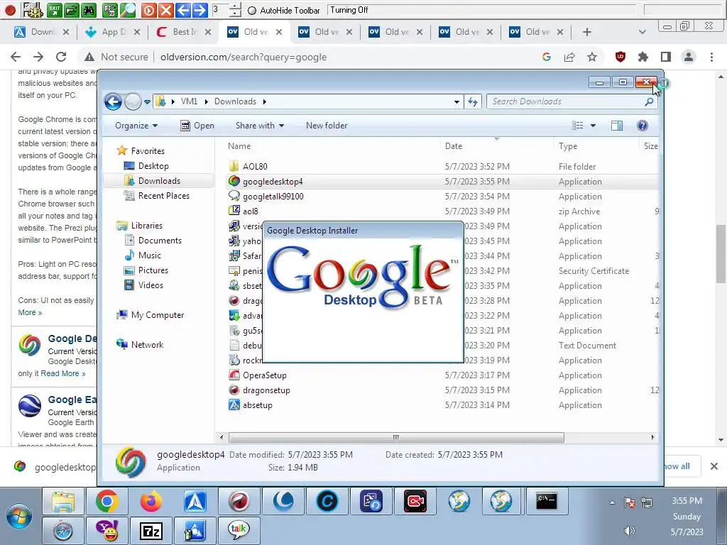Click Open in Explorer toolbar

197,126
